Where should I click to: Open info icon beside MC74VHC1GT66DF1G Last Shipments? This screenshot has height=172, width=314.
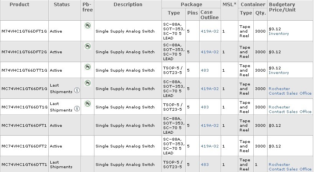pos(77,90)
